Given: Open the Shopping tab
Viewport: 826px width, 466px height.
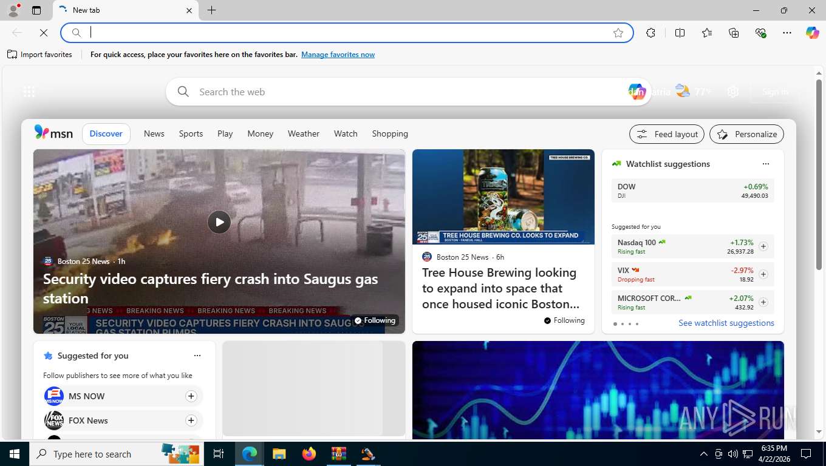Looking at the screenshot, I should click(390, 133).
